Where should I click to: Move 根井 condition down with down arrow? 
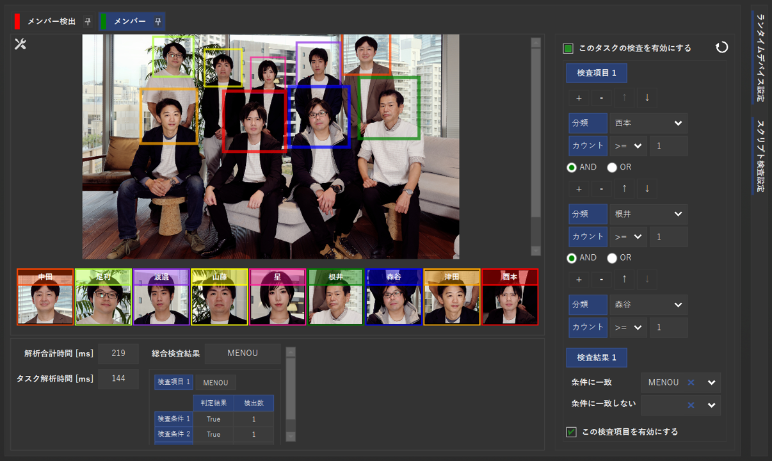(647, 189)
